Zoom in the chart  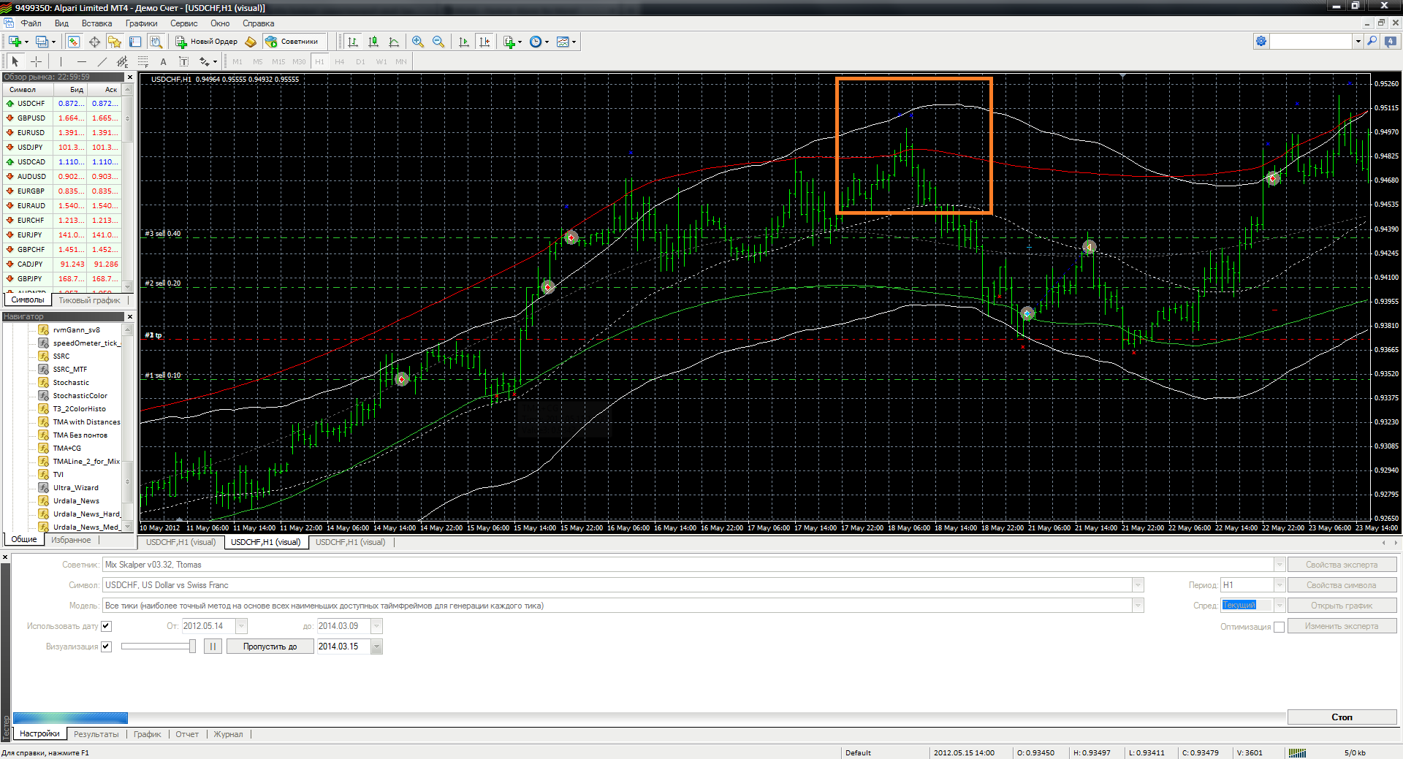pos(418,42)
